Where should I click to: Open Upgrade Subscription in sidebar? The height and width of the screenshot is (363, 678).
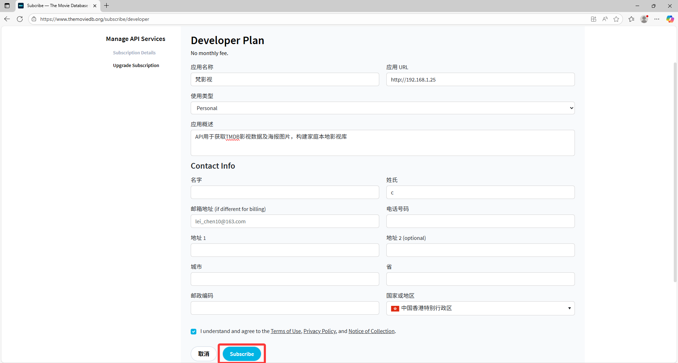136,65
